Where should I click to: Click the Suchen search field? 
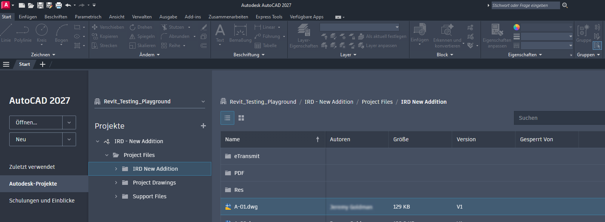[x=559, y=118]
